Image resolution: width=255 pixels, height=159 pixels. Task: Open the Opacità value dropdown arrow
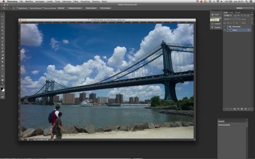click(252, 19)
